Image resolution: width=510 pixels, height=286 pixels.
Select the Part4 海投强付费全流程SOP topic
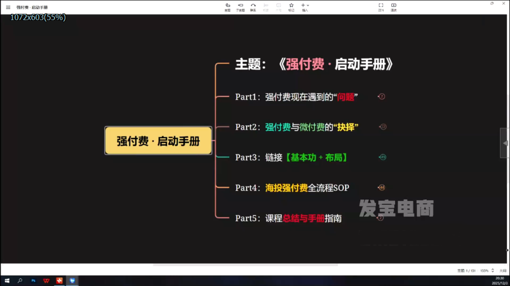(292, 188)
